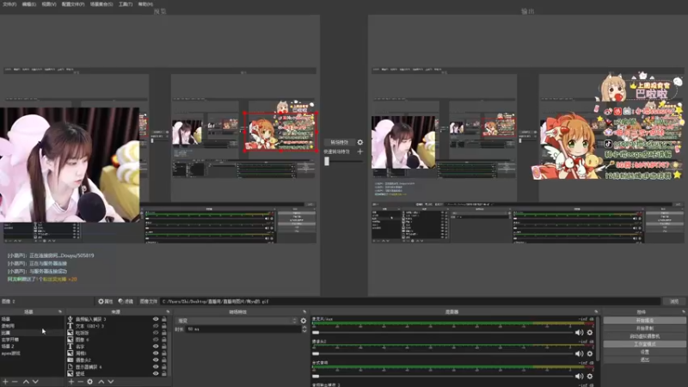Screen dimensions: 688x387
Task: Click the 转场特效 transition button between previews
Action: [x=339, y=142]
